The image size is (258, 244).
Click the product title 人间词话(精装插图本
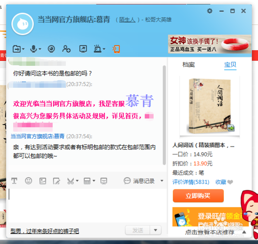(203, 145)
